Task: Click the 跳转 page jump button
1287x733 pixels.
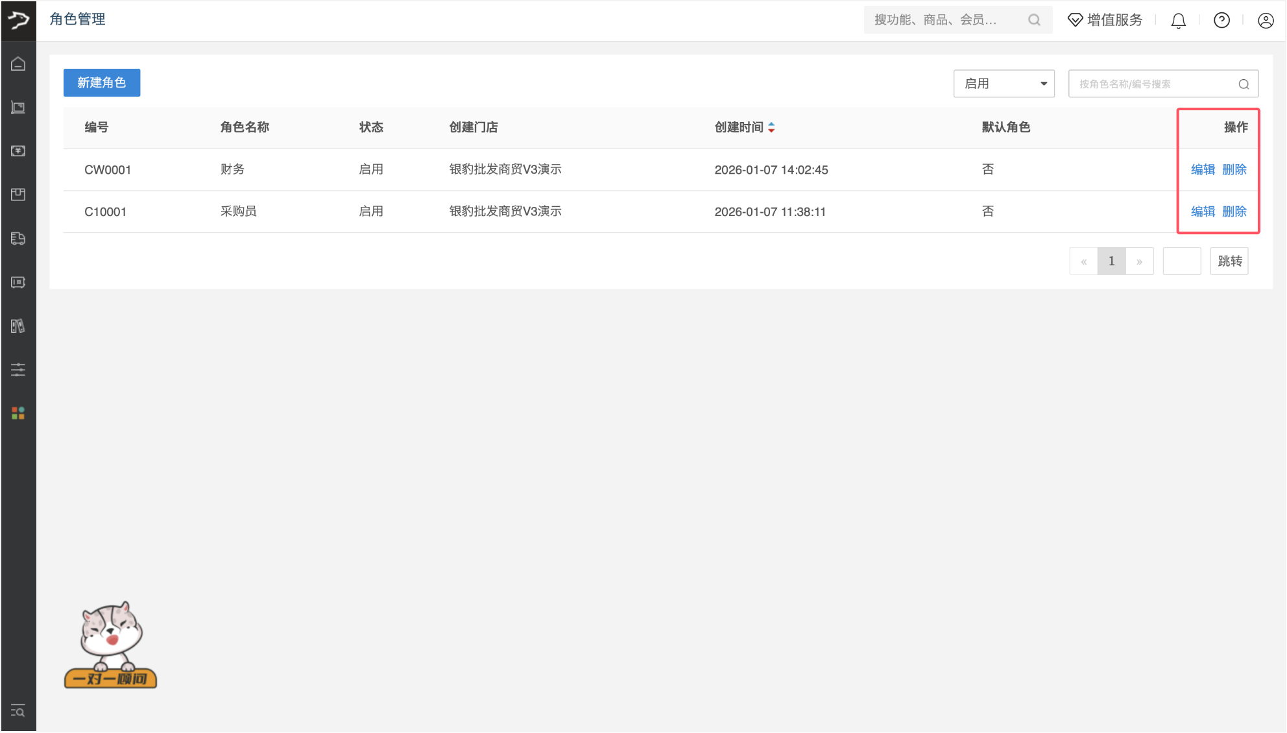Action: [x=1229, y=261]
